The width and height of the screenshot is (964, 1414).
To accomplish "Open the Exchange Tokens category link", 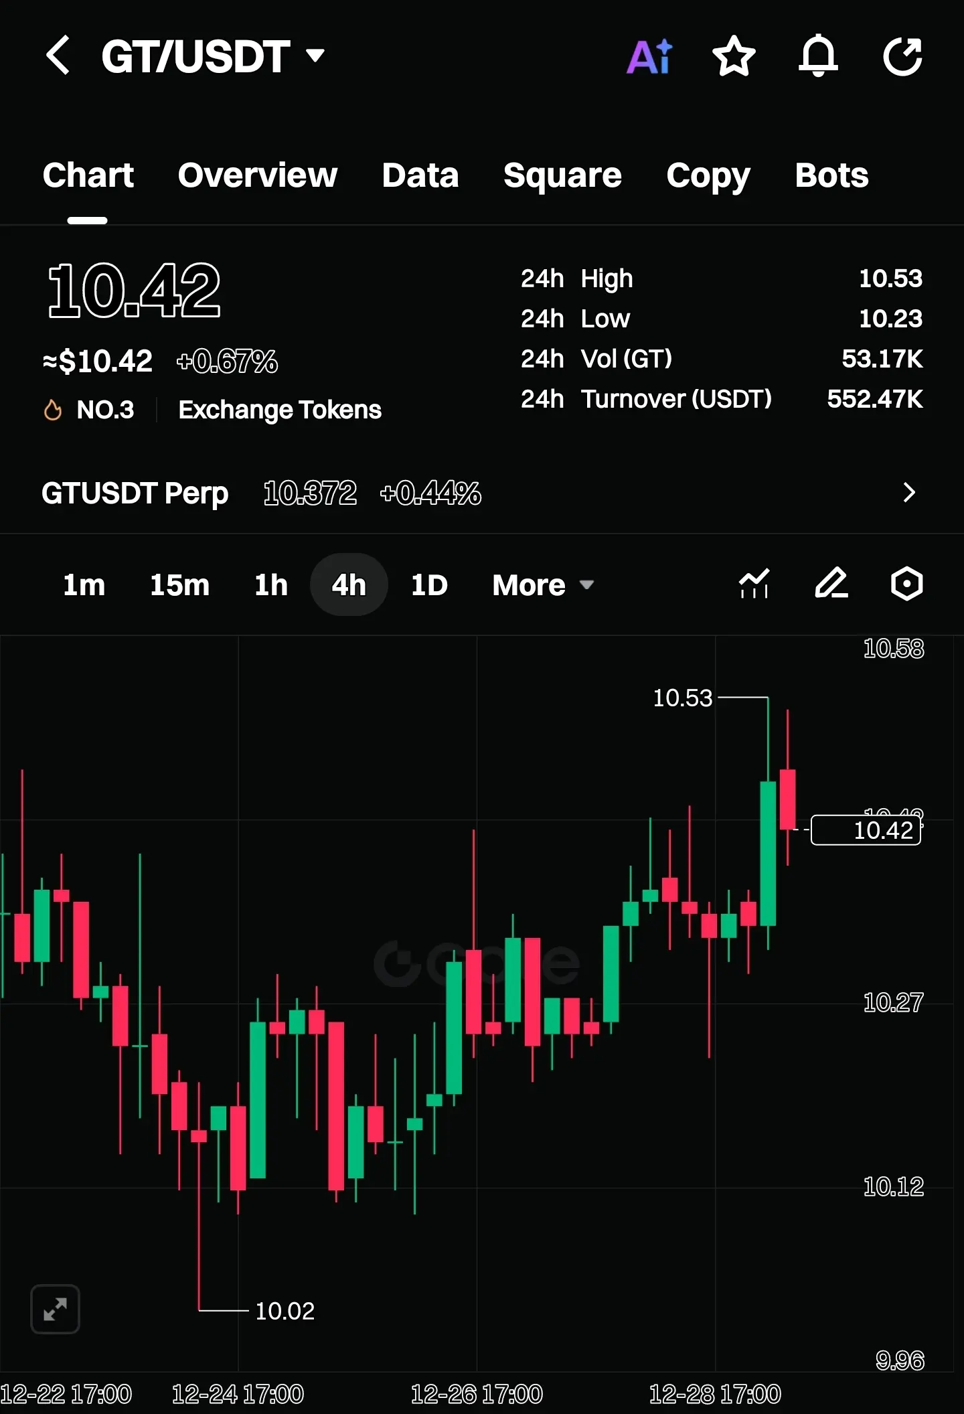I will coord(280,410).
